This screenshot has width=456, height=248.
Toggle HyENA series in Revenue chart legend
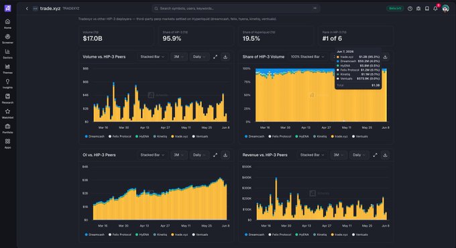coord(302,235)
